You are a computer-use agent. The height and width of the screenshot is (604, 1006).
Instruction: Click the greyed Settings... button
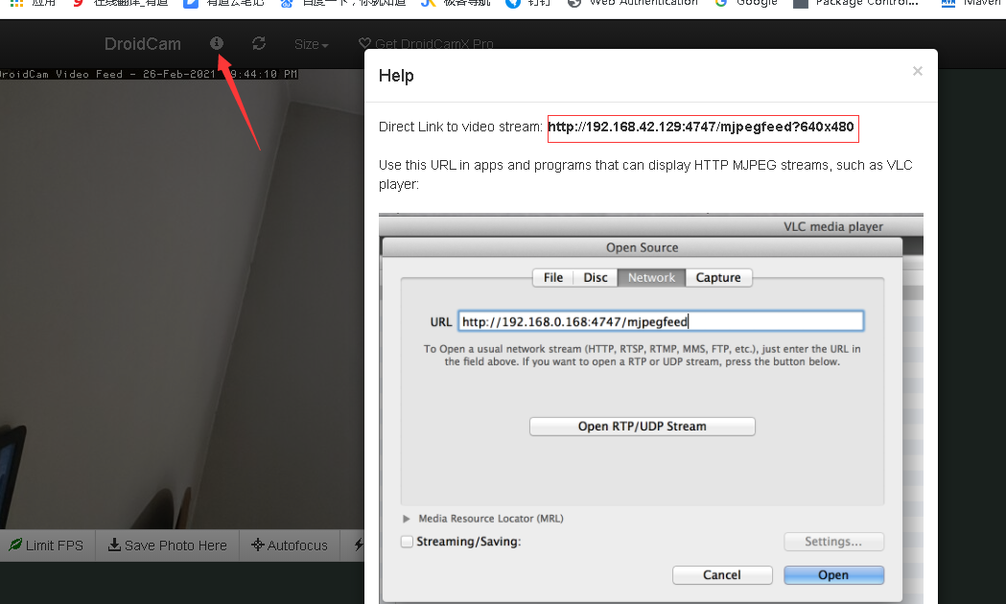[833, 542]
